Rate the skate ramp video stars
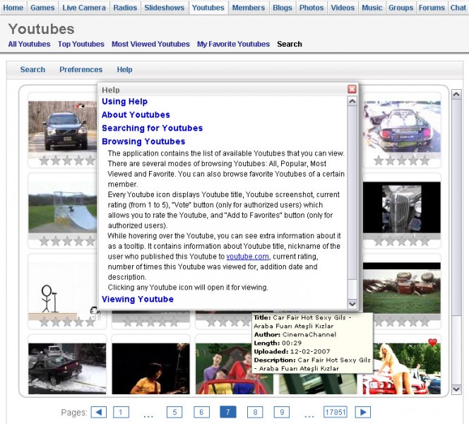The height and width of the screenshot is (424, 469). click(x=67, y=241)
